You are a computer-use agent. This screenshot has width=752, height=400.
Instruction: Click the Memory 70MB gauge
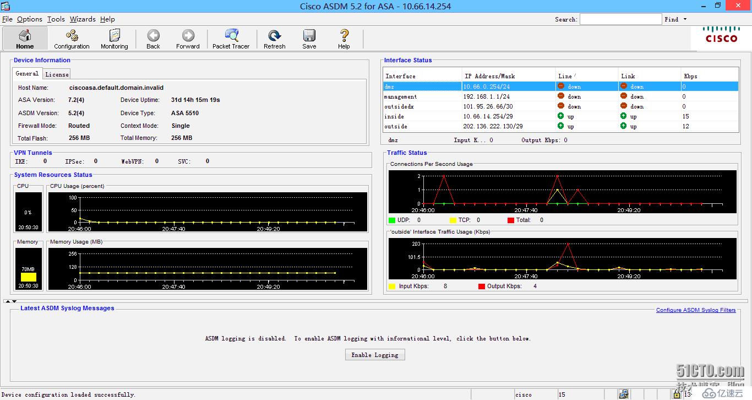(x=28, y=269)
